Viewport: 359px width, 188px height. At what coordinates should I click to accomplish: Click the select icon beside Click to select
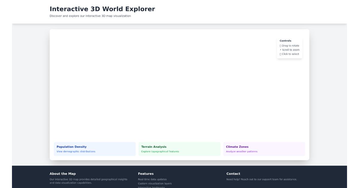tap(280, 54)
